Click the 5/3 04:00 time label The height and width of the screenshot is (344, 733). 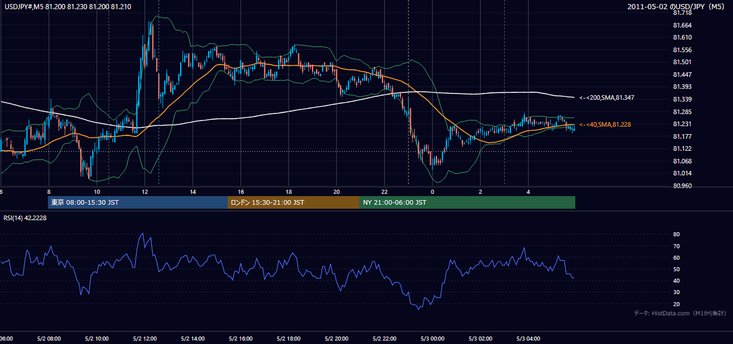pyautogui.click(x=528, y=339)
